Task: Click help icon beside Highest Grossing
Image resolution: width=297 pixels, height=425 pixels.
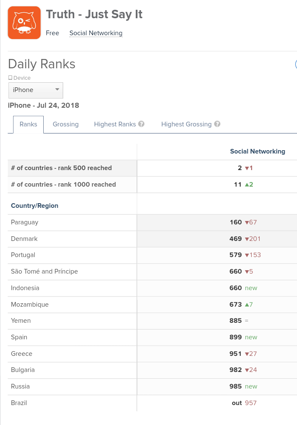Action: tap(217, 124)
